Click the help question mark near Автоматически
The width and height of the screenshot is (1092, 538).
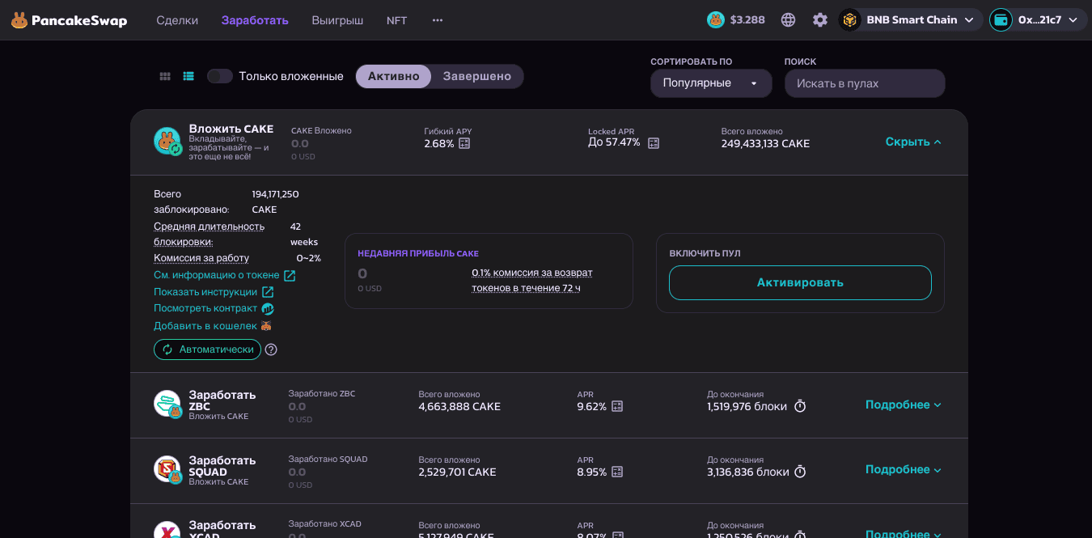(x=271, y=349)
